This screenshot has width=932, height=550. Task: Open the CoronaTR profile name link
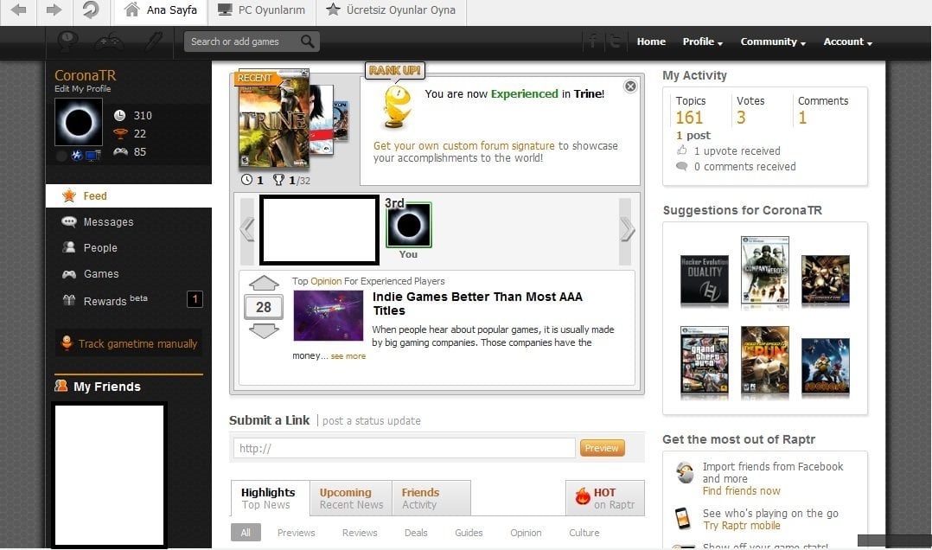(x=85, y=75)
